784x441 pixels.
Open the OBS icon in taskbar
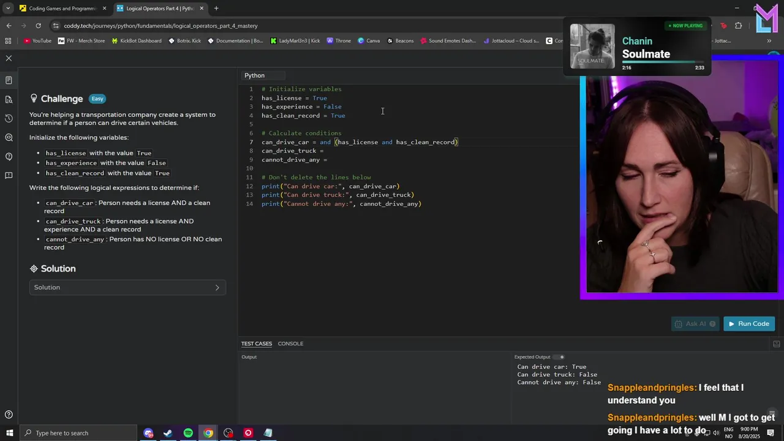click(228, 433)
